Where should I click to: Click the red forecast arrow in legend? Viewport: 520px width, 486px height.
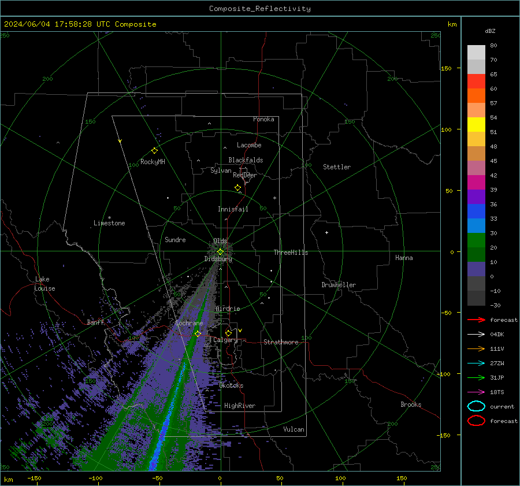click(x=476, y=320)
